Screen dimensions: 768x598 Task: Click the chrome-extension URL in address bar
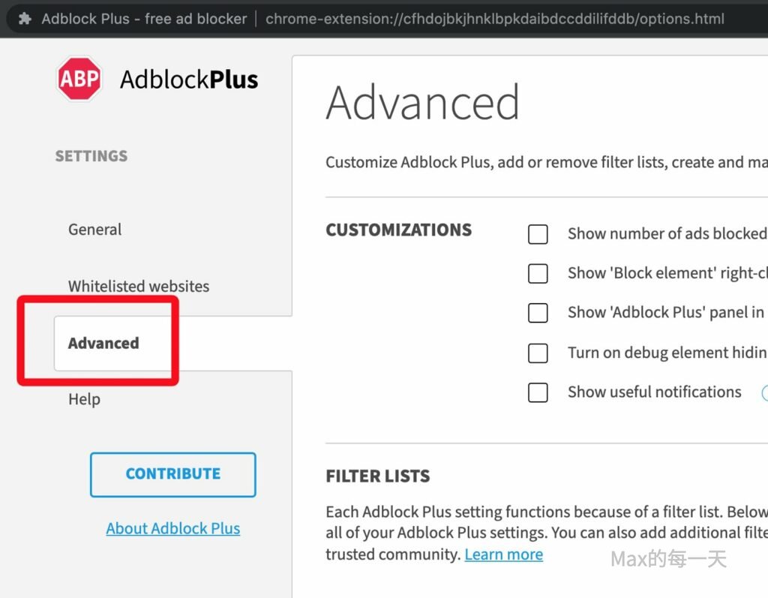point(494,18)
